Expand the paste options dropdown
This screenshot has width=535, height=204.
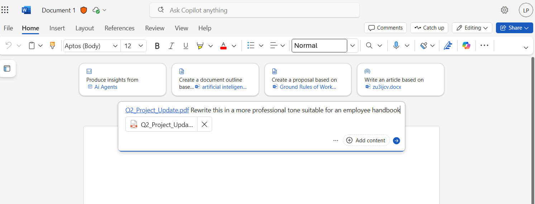[40, 46]
